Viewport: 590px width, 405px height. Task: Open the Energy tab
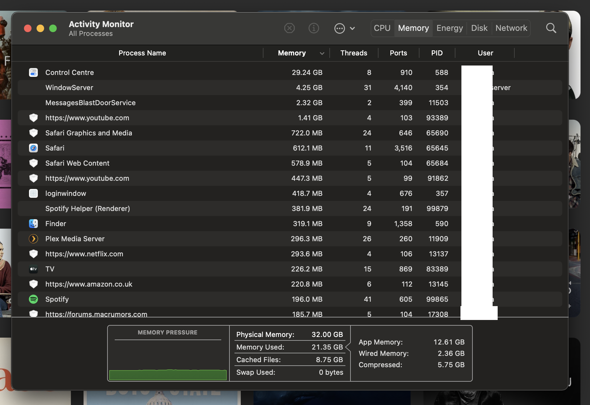[x=450, y=28]
